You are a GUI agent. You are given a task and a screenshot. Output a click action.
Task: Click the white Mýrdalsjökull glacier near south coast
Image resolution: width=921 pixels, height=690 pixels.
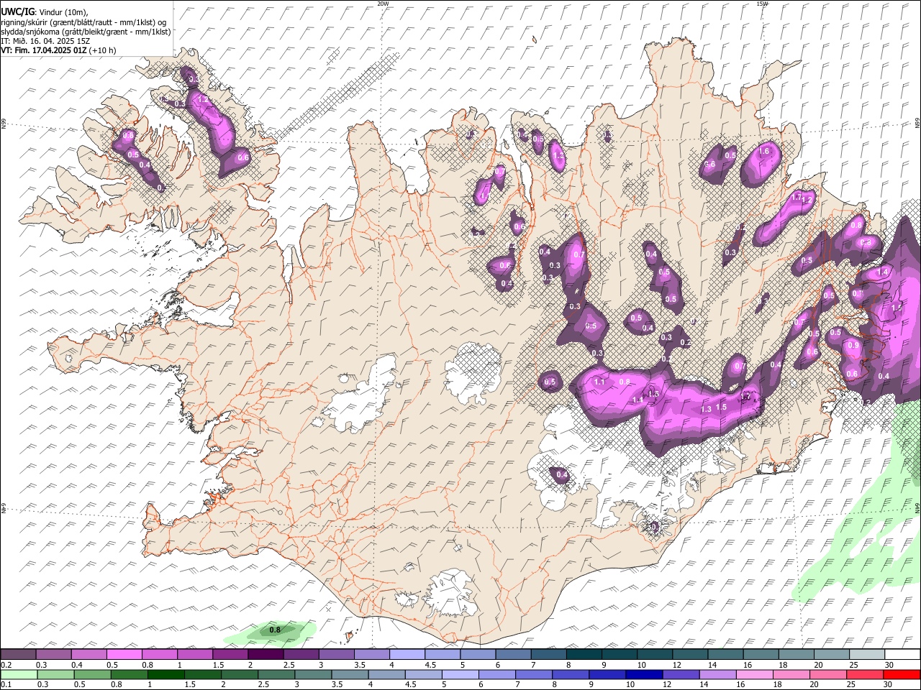tap(452, 594)
